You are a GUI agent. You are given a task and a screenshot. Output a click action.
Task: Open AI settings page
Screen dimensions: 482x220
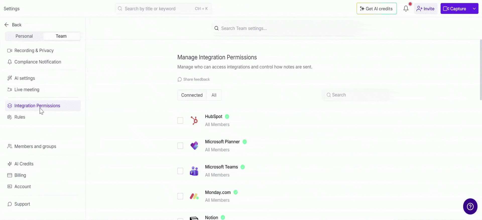pos(43,78)
